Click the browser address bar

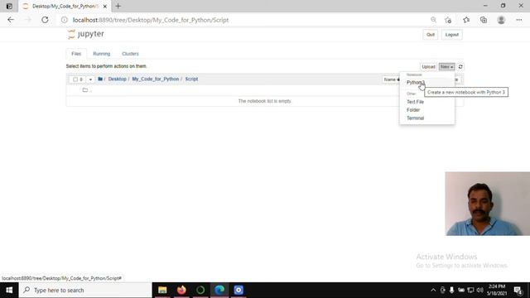(247, 20)
